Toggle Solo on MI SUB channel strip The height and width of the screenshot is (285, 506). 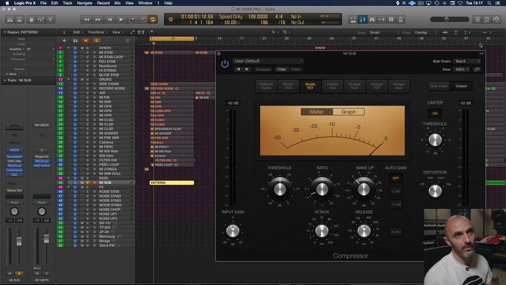pos(19,273)
